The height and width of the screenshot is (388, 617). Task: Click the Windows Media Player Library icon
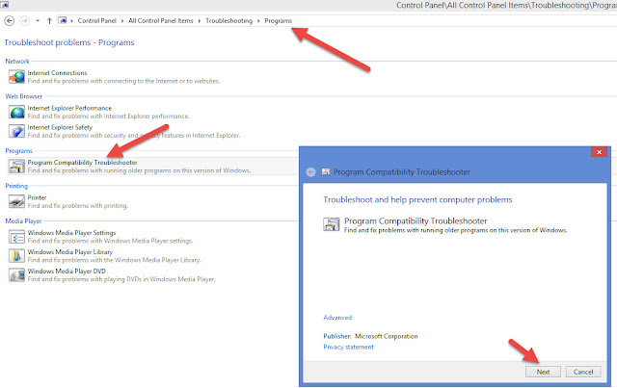[x=16, y=256]
